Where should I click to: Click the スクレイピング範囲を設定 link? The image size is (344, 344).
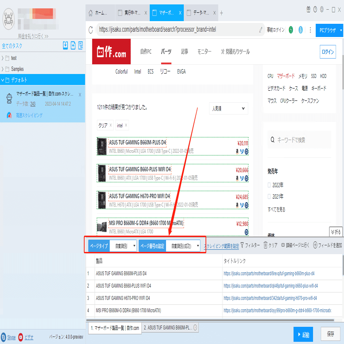pyautogui.click(x=221, y=246)
